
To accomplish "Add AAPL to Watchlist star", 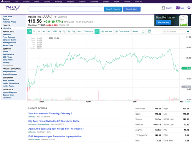I will pyautogui.click(x=55, y=17).
